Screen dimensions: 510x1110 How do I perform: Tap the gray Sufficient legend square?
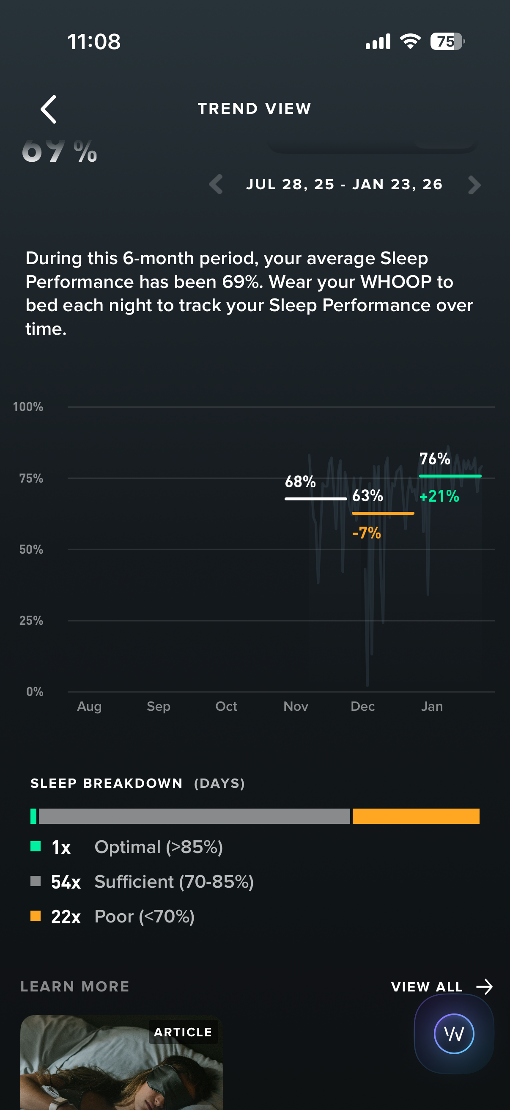[36, 881]
